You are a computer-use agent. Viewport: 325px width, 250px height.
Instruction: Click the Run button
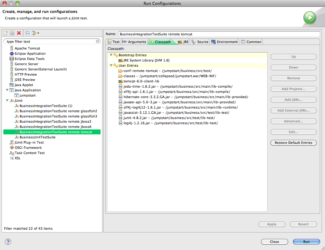pos(306,242)
